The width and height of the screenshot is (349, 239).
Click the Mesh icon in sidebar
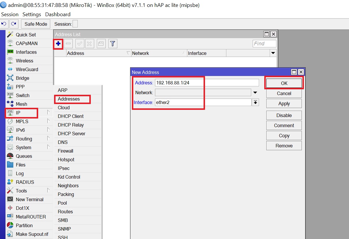pyautogui.click(x=10, y=104)
